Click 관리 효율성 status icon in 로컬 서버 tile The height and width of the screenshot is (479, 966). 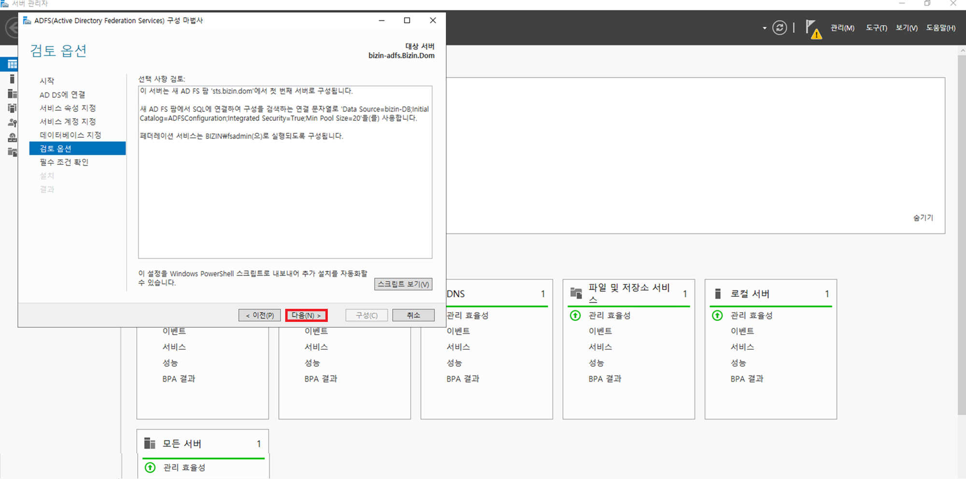[x=717, y=316]
